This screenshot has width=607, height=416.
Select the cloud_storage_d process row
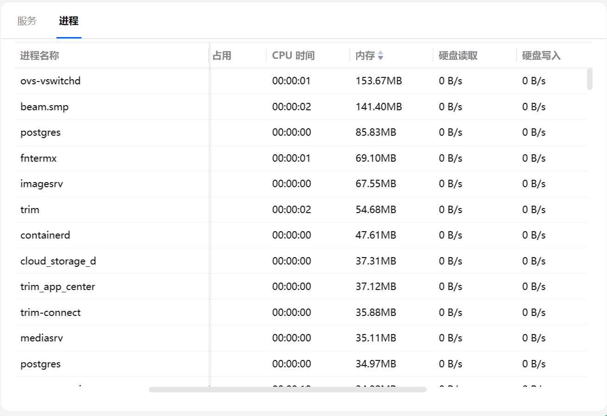coord(58,261)
